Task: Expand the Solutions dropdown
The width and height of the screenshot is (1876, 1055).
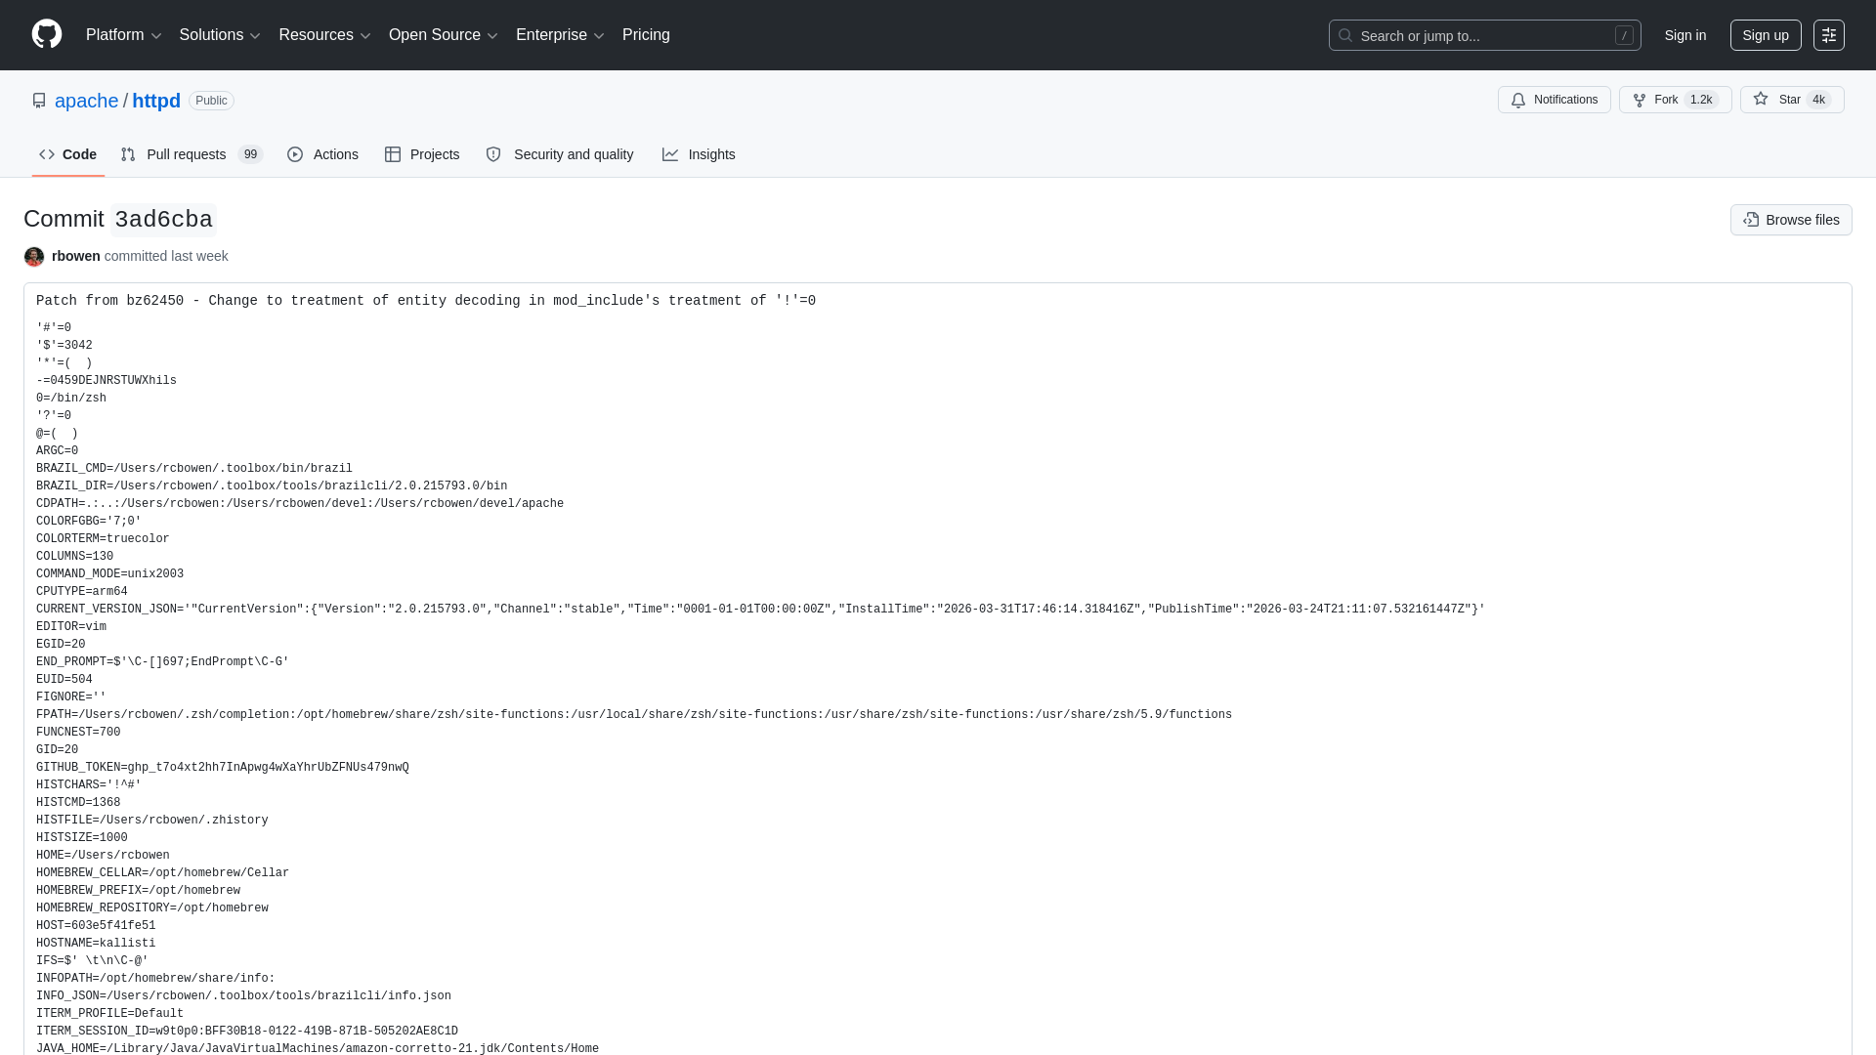Action: pyautogui.click(x=219, y=35)
